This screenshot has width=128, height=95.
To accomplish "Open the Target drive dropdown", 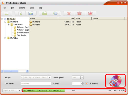I will tap(49, 77).
